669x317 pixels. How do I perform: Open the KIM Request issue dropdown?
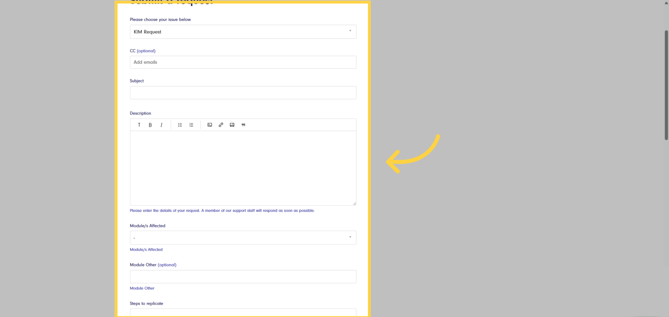[243, 32]
